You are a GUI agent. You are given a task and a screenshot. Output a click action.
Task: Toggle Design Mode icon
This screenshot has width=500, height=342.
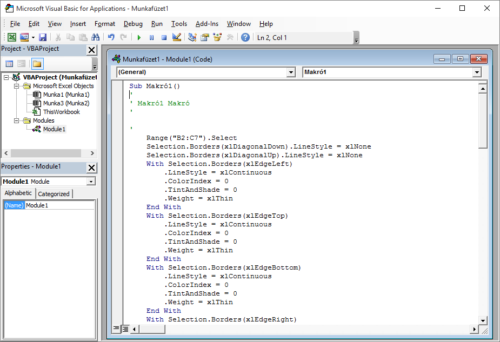pos(177,37)
